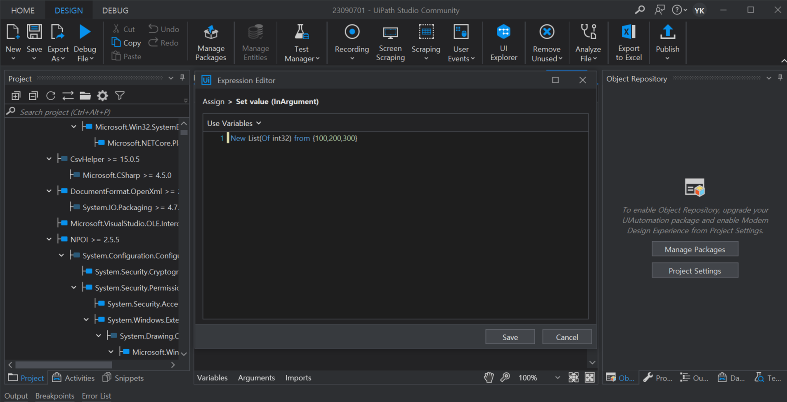Click fit to screen icon
The image size is (787, 402).
(x=573, y=377)
